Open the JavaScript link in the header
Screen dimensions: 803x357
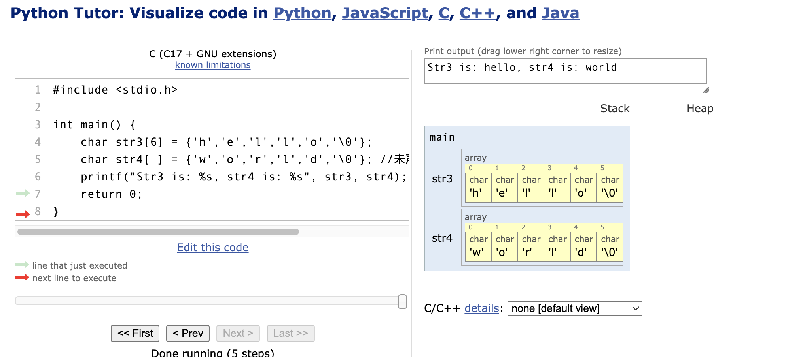coord(385,13)
